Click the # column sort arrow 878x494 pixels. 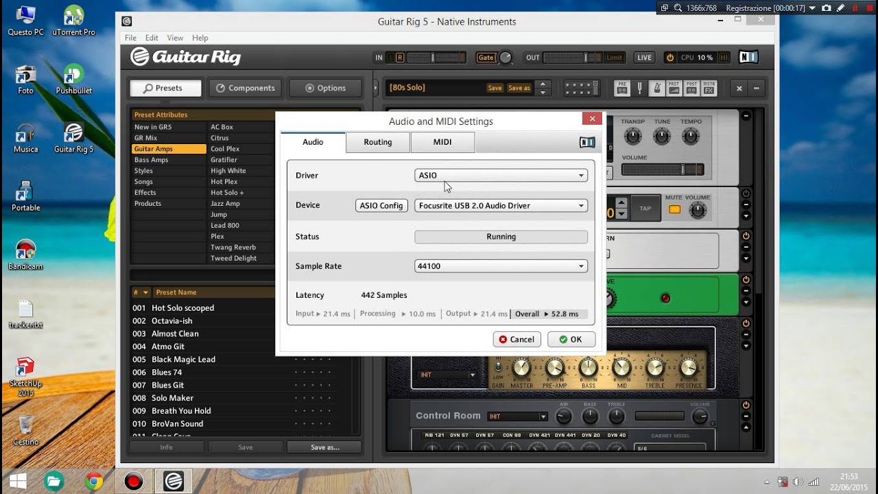point(145,292)
